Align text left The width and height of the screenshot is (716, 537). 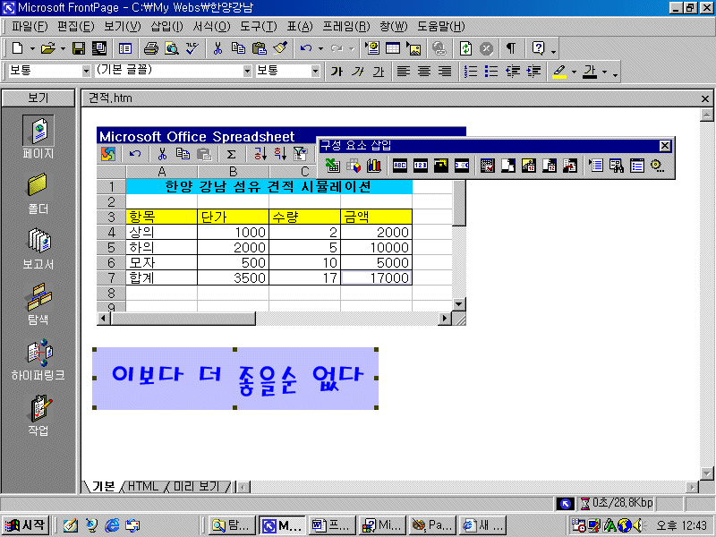(x=404, y=71)
